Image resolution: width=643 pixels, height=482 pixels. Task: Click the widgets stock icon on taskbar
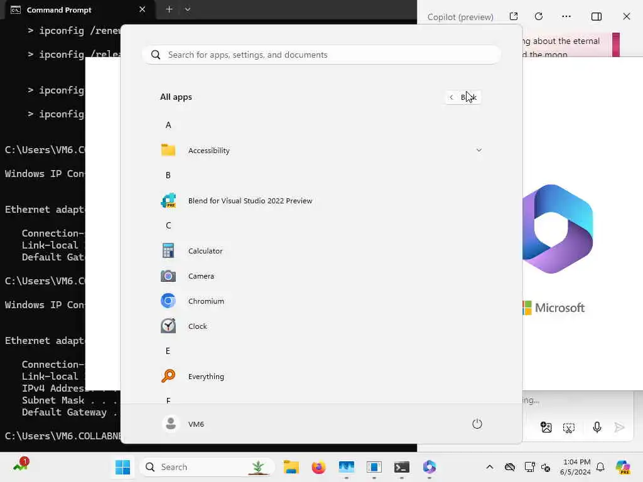pyautogui.click(x=21, y=466)
